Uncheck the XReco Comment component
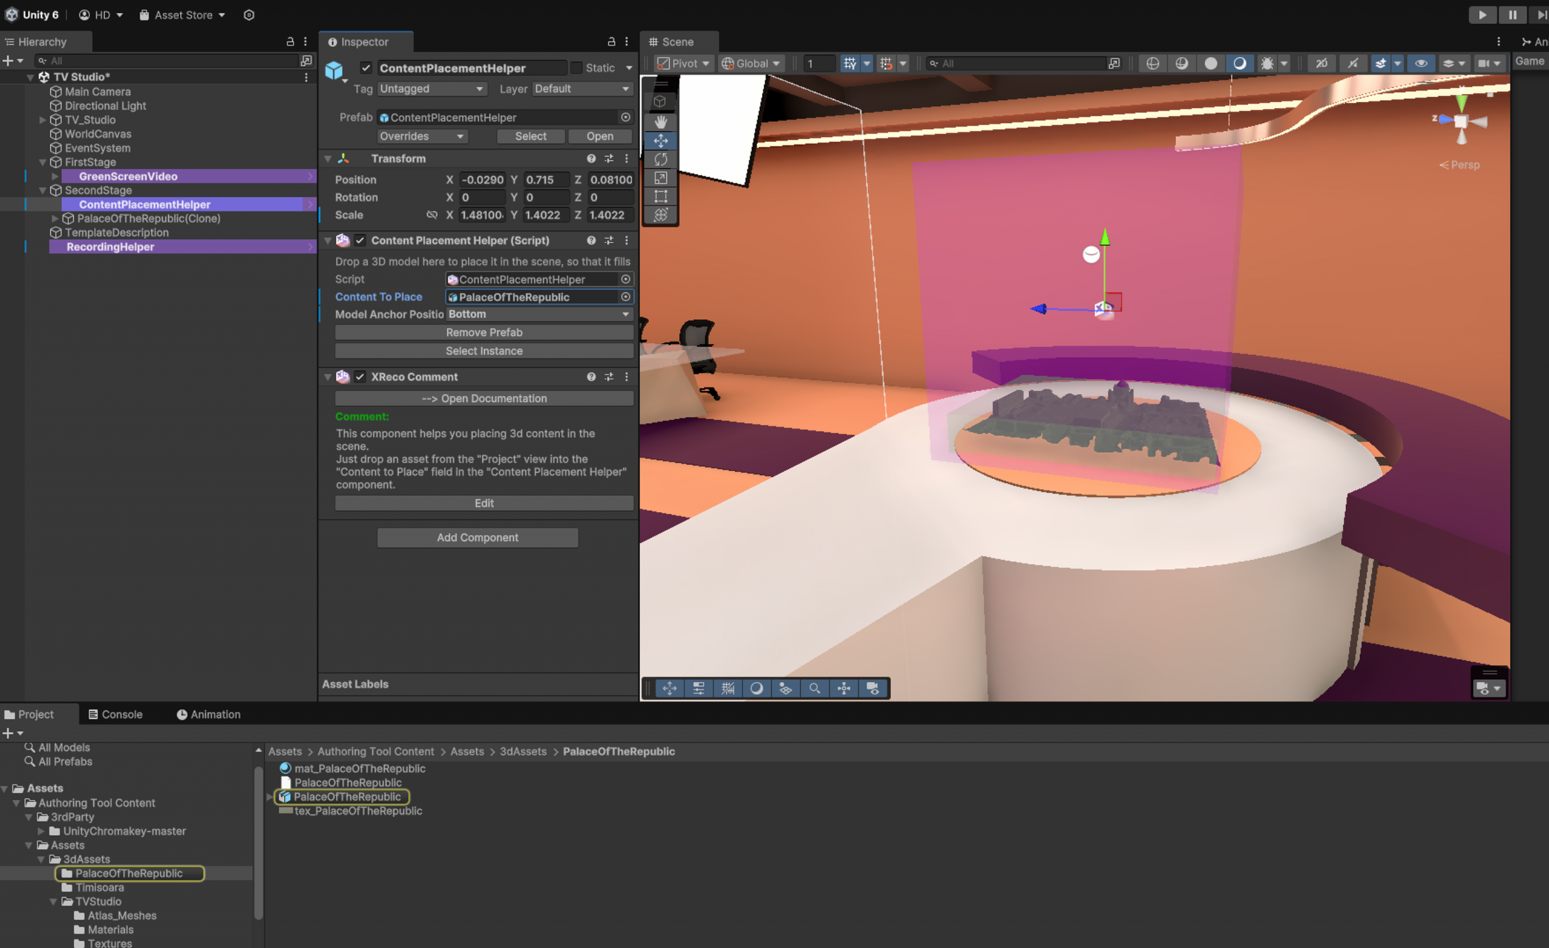 [359, 376]
